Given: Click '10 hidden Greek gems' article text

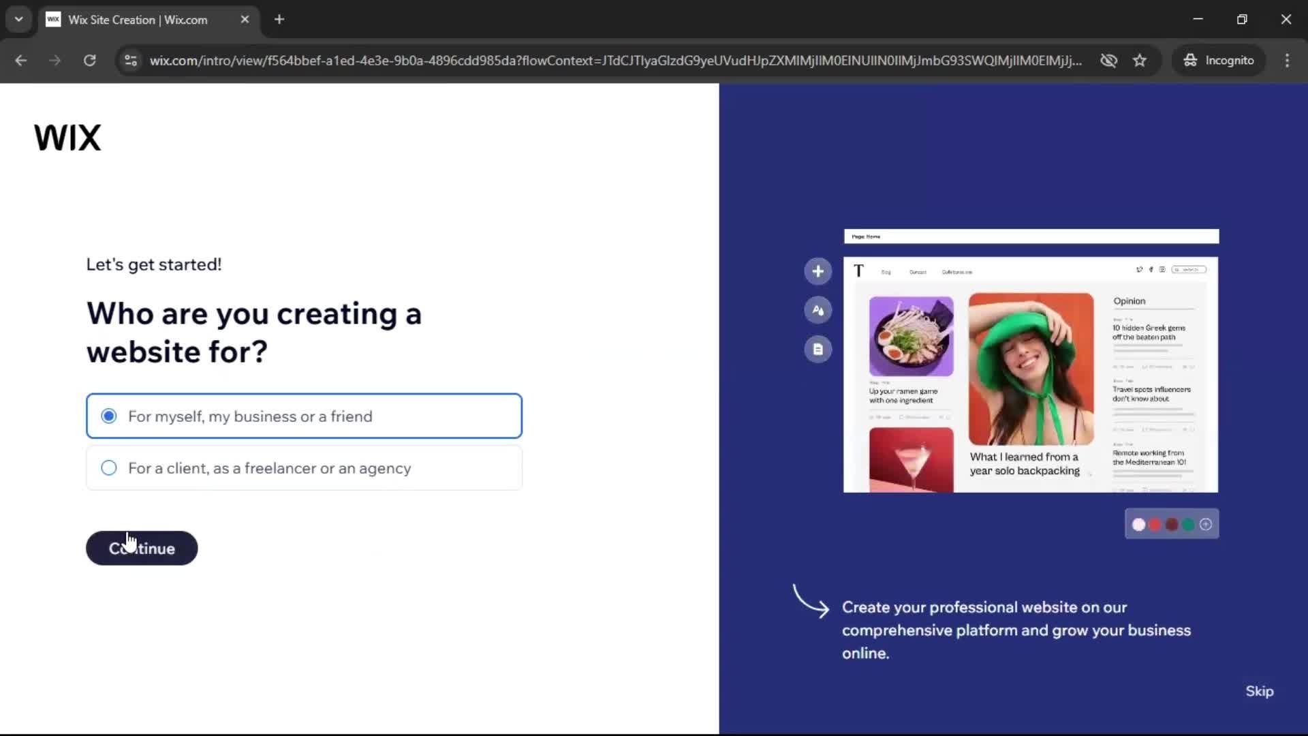Looking at the screenshot, I should coord(1149,332).
